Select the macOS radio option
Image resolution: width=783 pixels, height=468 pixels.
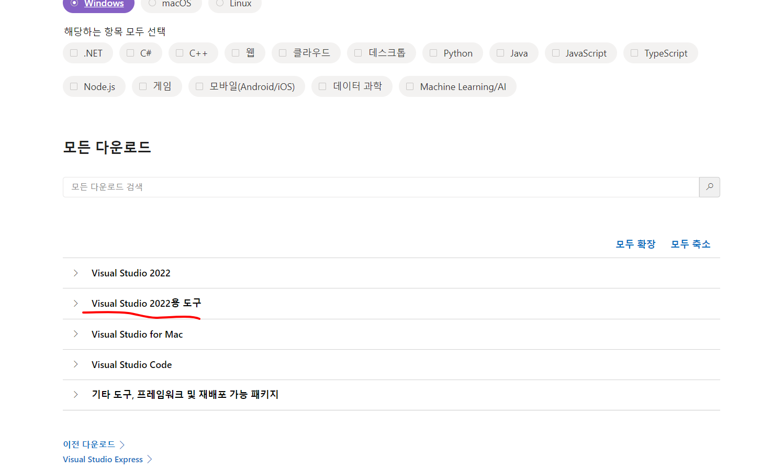pos(152,3)
